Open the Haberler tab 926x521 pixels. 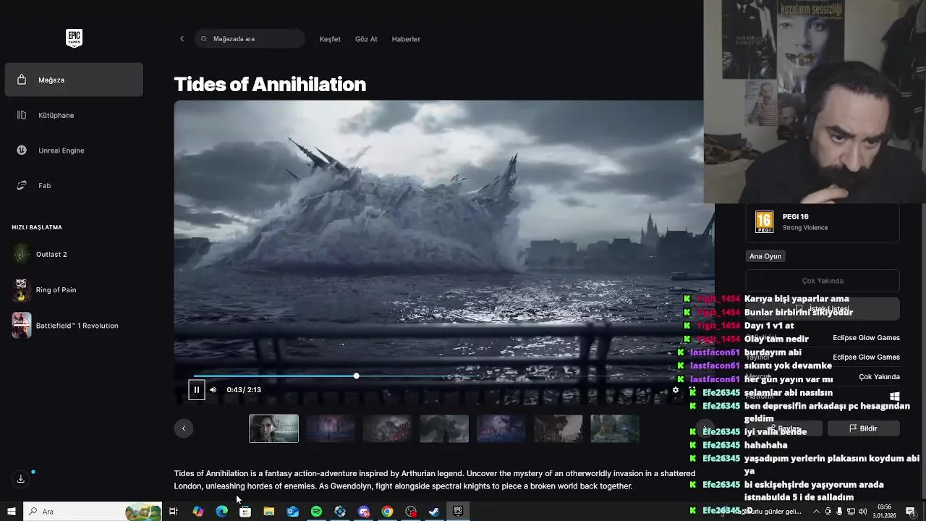point(406,39)
